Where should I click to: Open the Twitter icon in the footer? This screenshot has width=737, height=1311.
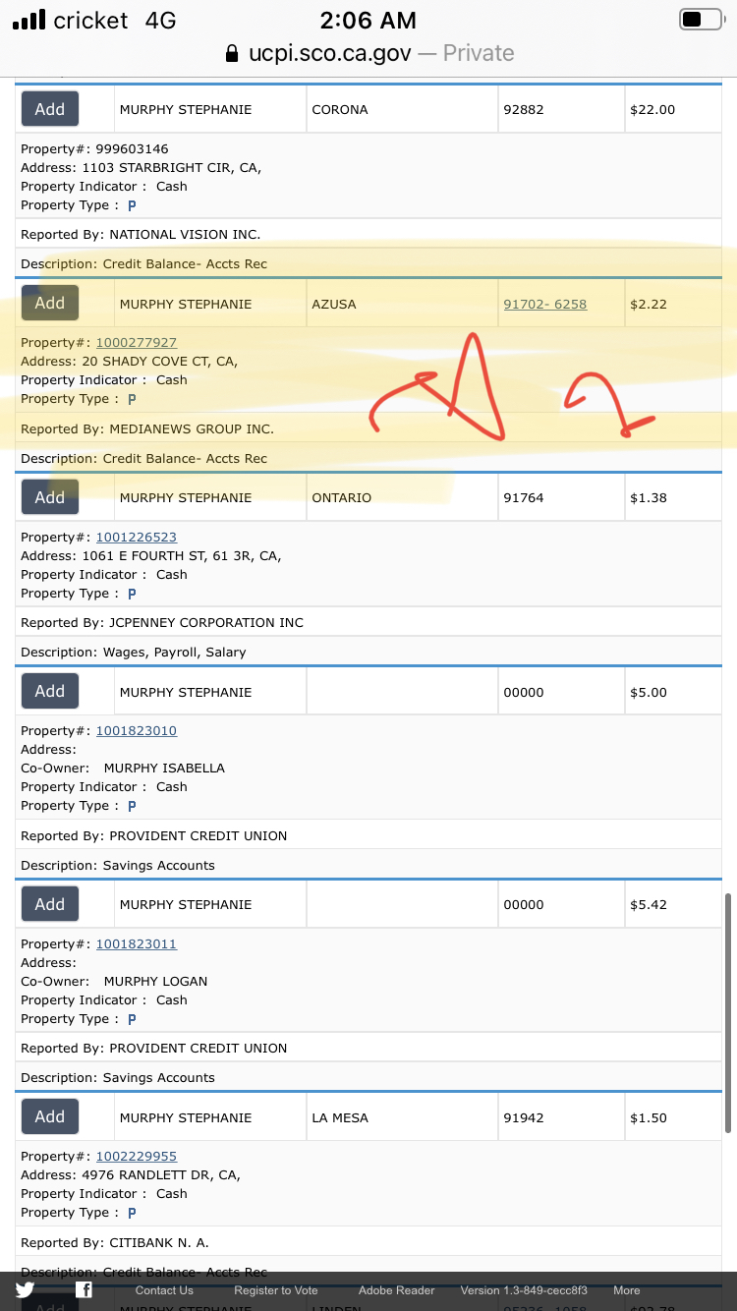click(x=25, y=1290)
